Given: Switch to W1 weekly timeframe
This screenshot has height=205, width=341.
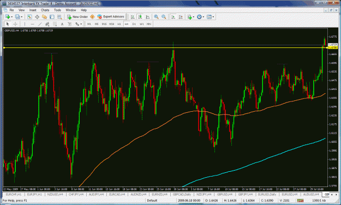Looking at the screenshot, I should point(141,24).
